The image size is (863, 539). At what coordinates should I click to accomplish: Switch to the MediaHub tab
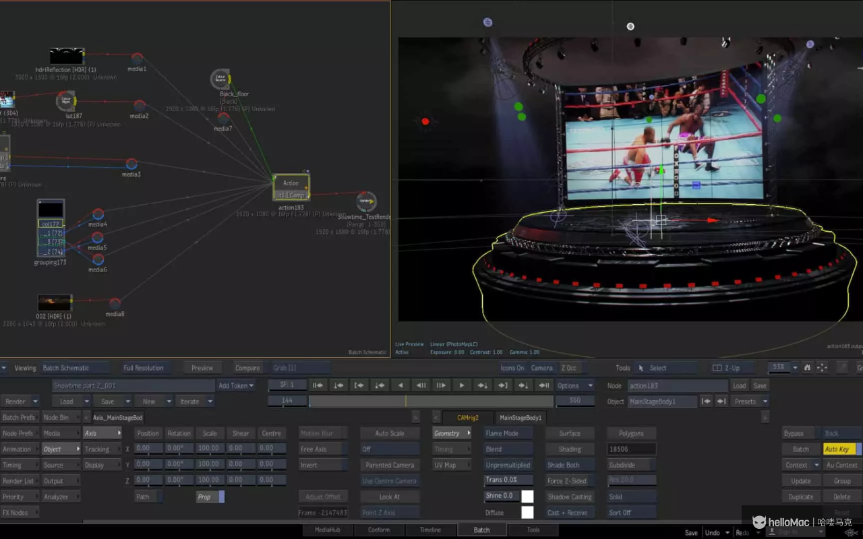tap(327, 530)
